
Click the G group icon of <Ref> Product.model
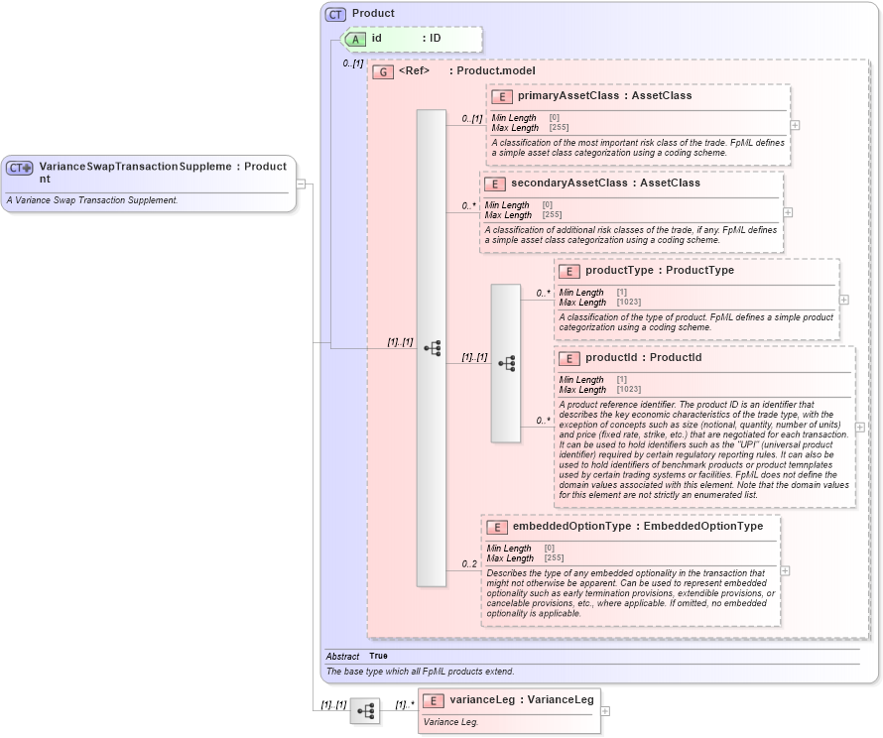pyautogui.click(x=383, y=71)
